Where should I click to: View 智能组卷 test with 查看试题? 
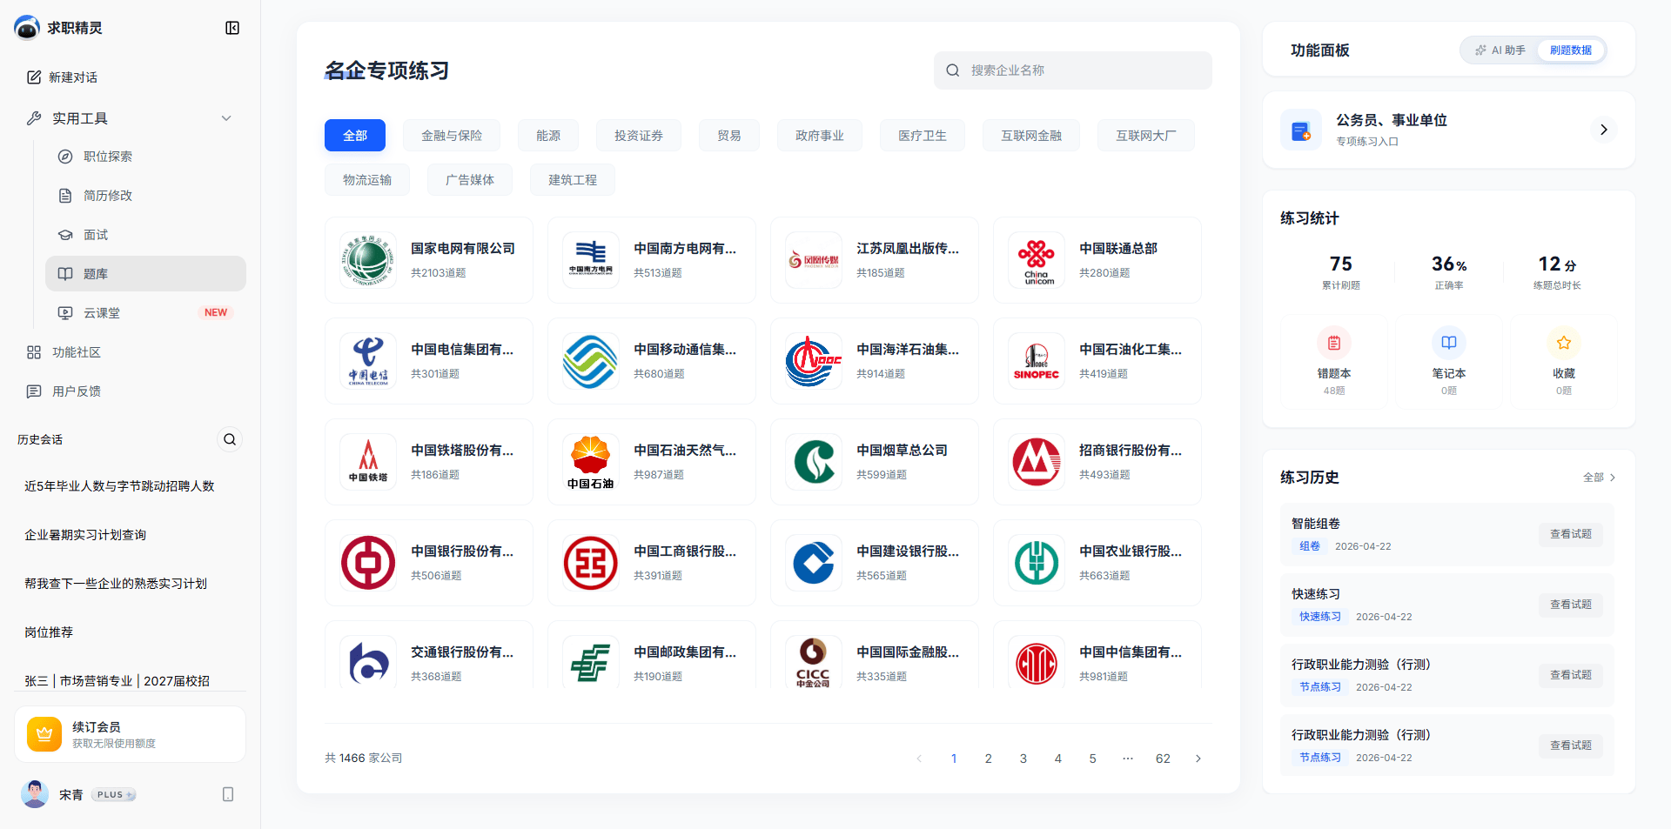point(1571,534)
